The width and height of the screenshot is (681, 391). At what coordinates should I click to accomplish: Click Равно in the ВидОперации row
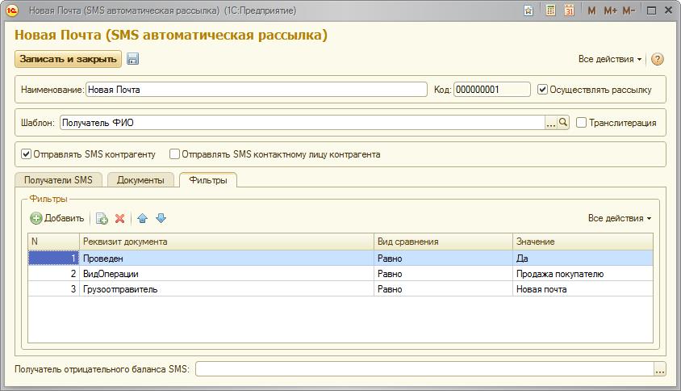point(443,274)
